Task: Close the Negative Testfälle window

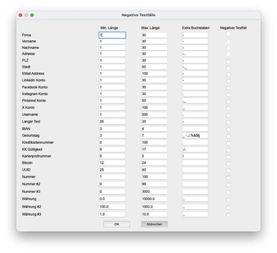Action: point(20,15)
